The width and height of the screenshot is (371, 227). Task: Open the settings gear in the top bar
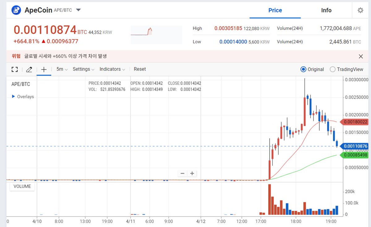point(360,10)
